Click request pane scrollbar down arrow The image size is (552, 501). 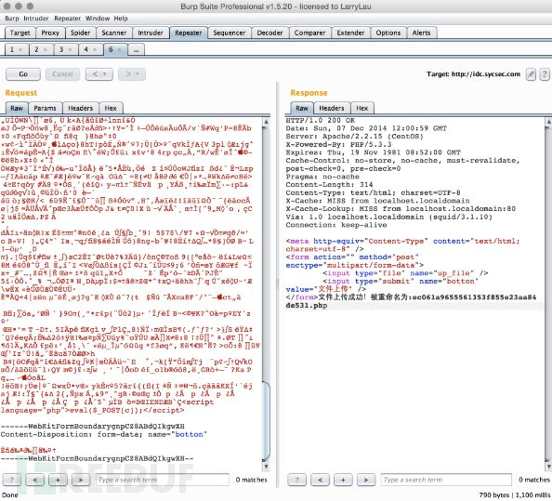(x=266, y=467)
